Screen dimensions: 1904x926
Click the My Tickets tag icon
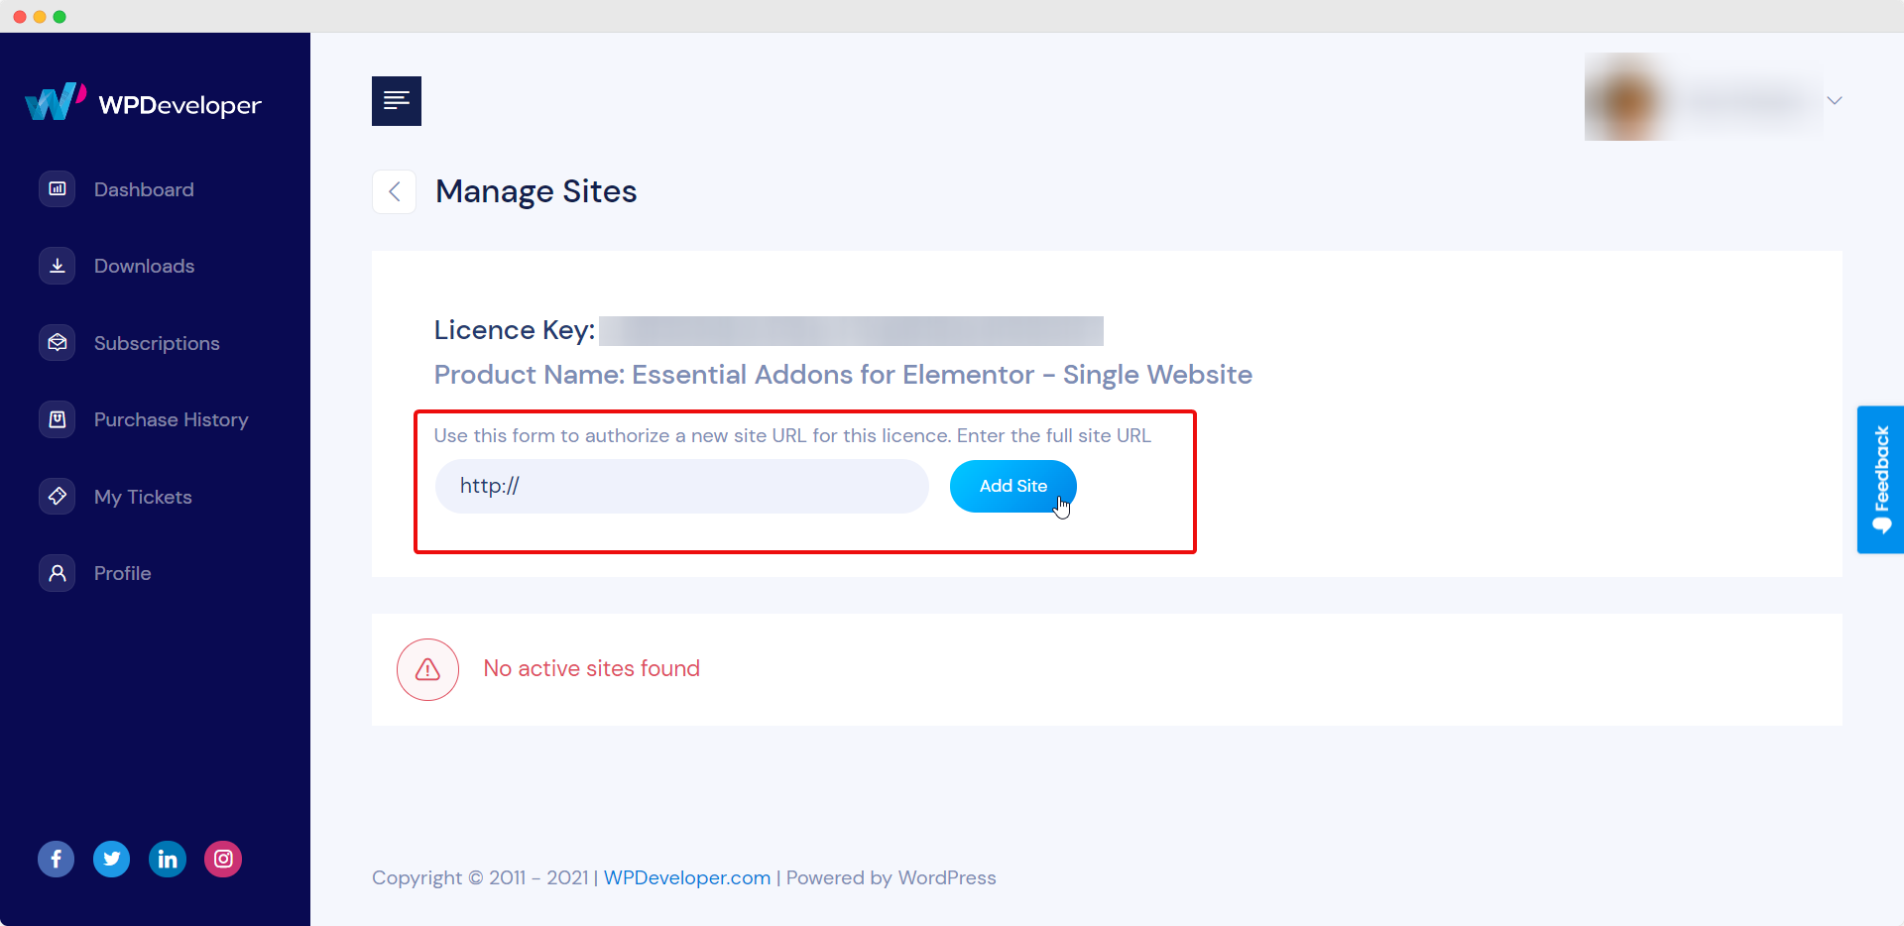(58, 496)
